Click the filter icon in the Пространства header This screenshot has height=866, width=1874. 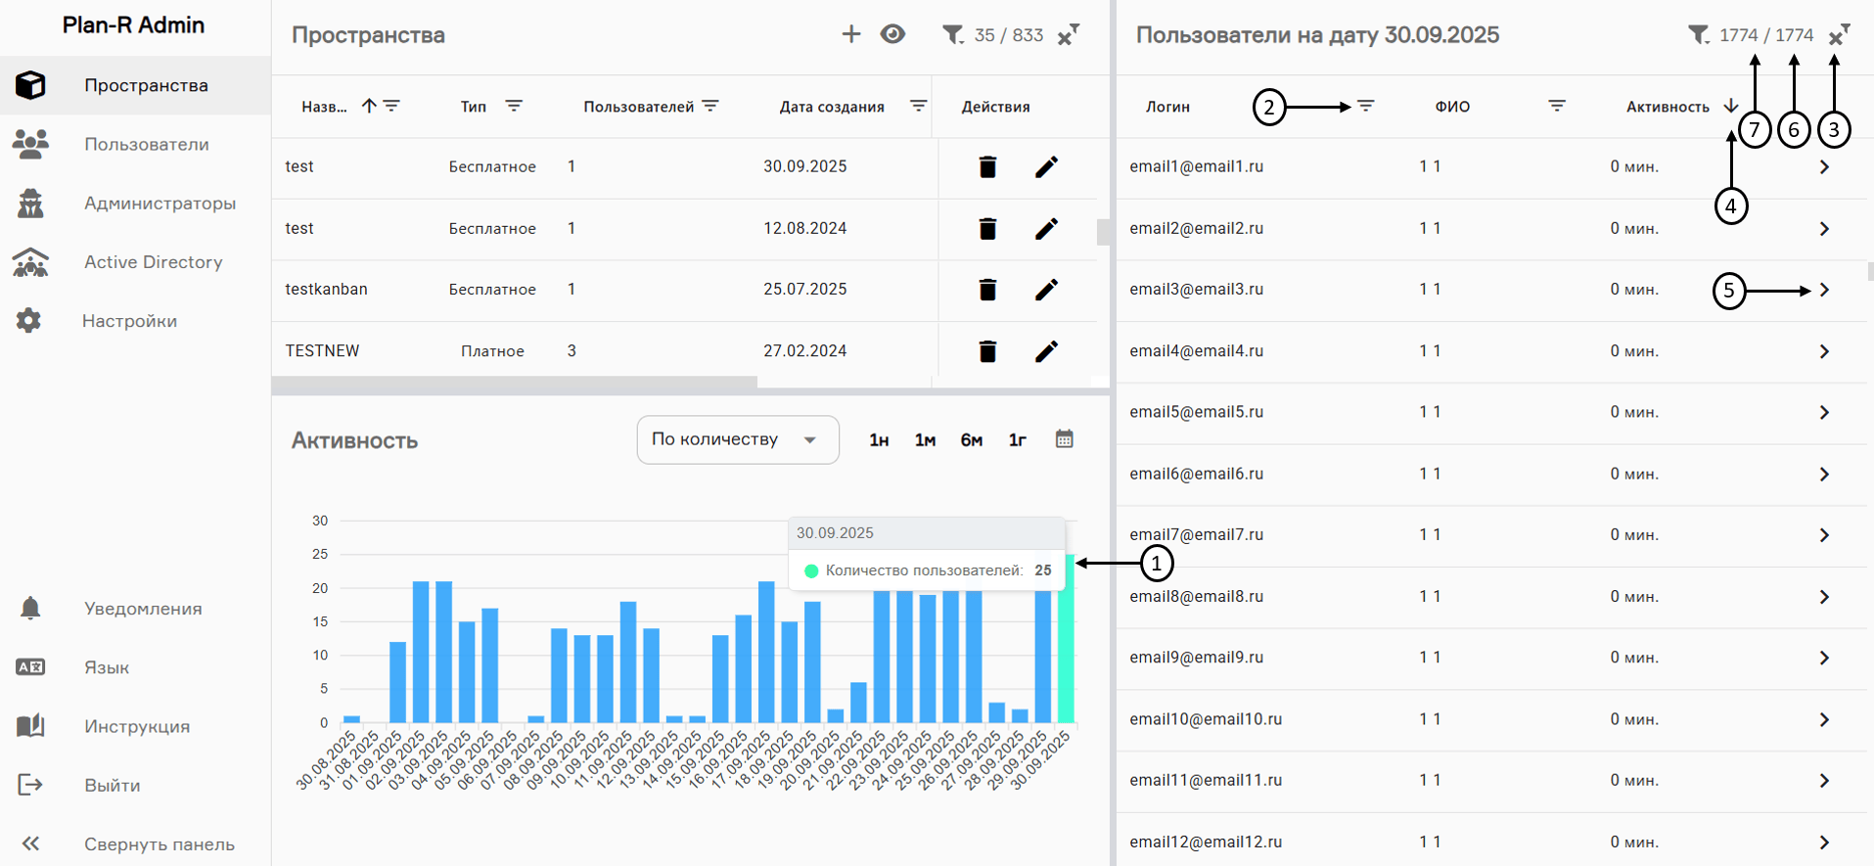click(x=951, y=35)
